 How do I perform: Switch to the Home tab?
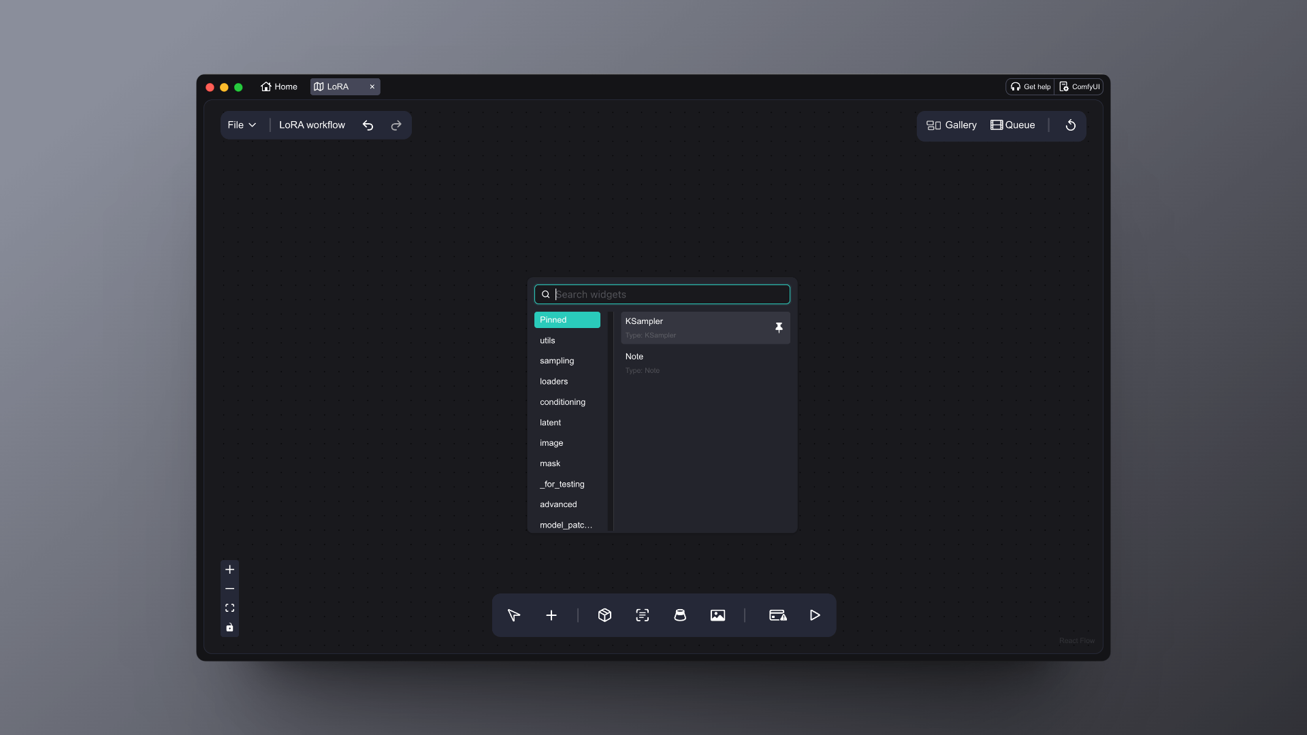tap(279, 86)
